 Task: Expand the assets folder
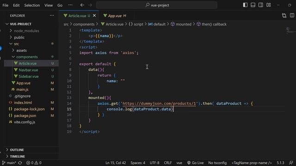click(31, 50)
